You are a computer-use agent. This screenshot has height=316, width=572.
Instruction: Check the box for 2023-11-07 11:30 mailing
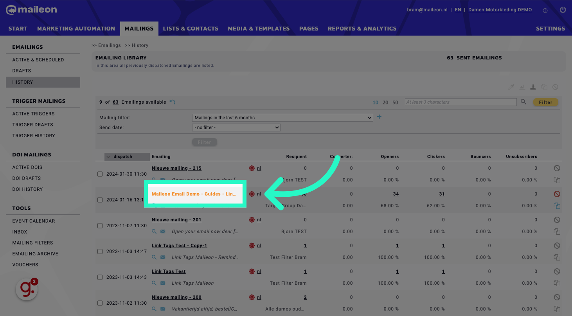(100, 226)
